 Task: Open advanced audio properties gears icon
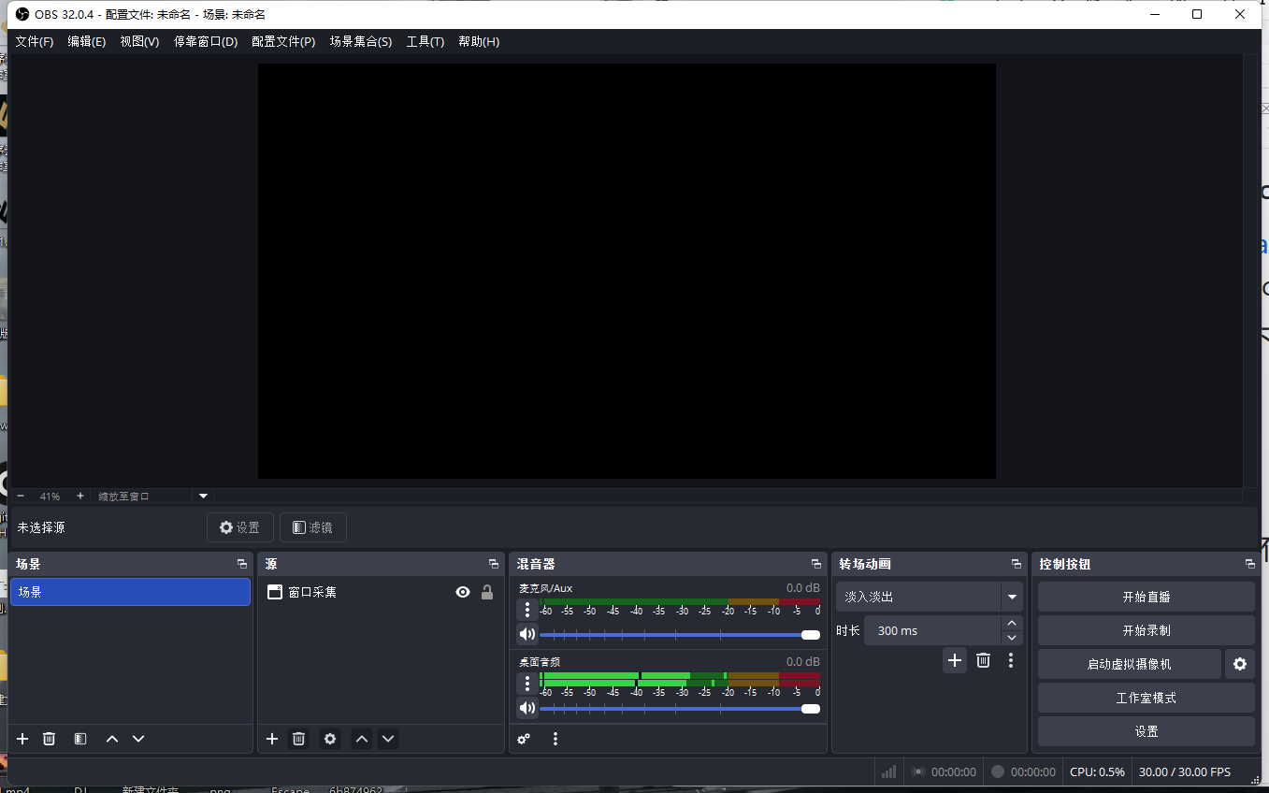point(524,739)
